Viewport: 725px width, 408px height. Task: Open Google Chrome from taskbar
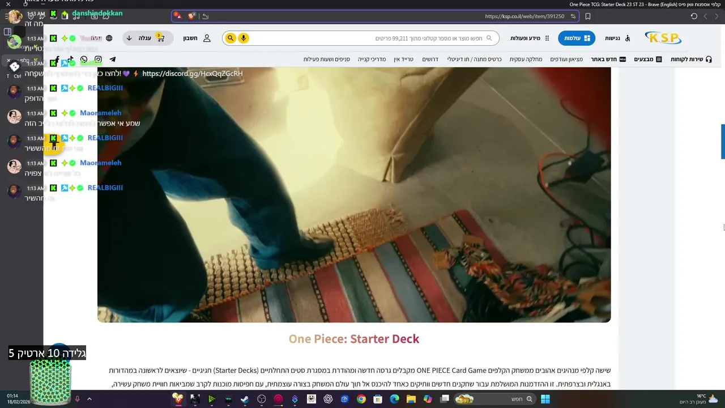(x=361, y=399)
